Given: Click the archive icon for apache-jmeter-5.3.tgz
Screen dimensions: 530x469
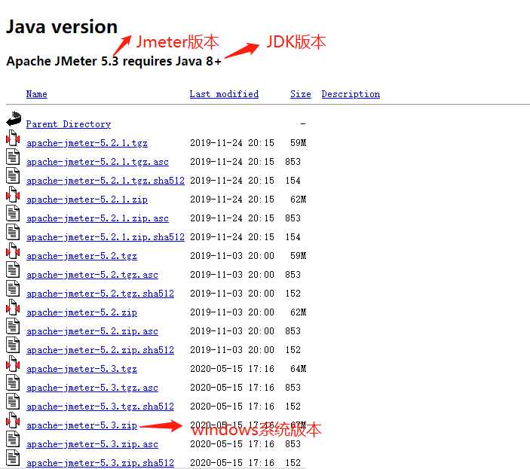Looking at the screenshot, I should 13,364.
